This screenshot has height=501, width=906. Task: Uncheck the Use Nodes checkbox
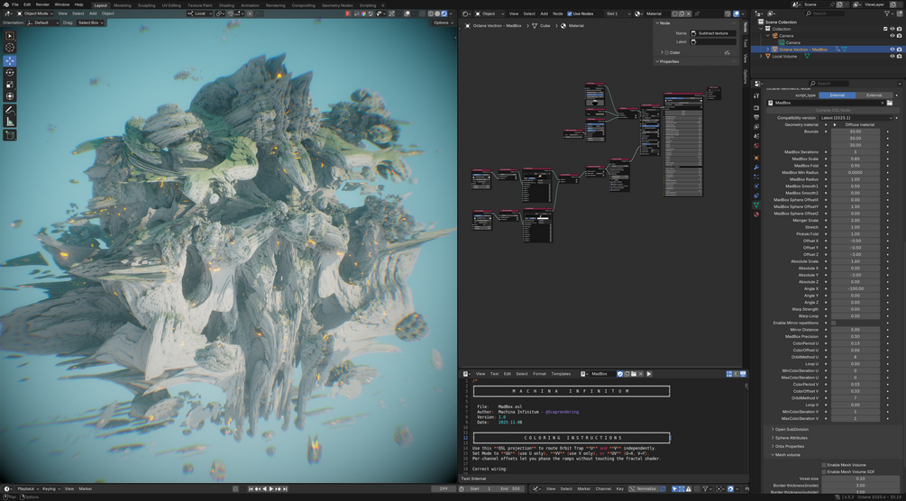[x=569, y=14]
